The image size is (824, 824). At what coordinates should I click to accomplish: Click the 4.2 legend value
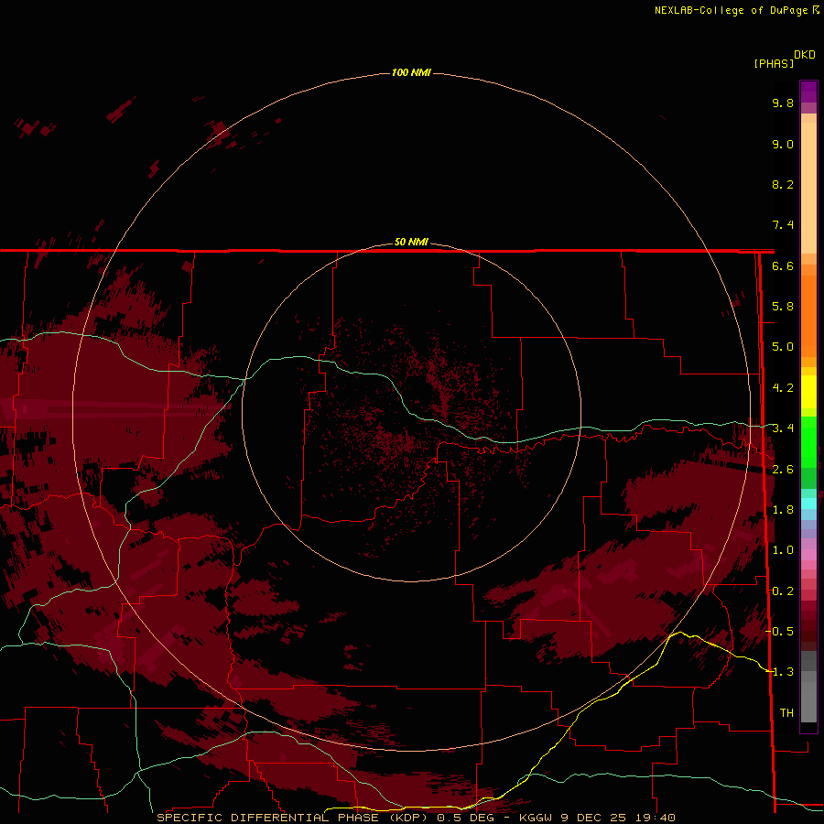(783, 388)
